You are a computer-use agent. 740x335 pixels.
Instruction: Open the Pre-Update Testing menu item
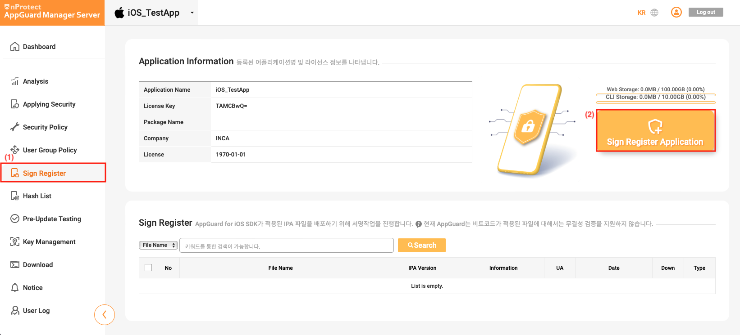tap(52, 219)
